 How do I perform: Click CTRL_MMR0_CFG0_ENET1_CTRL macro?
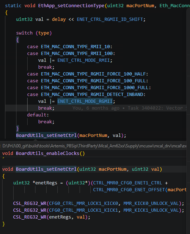pos(128,183)
